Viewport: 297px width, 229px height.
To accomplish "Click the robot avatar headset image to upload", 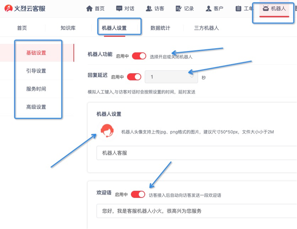I will click(x=107, y=131).
